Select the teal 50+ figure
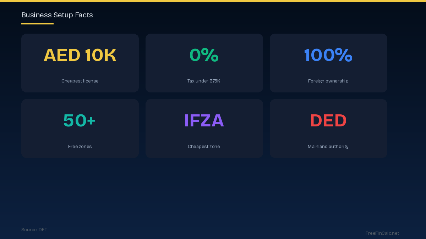 [x=80, y=121]
